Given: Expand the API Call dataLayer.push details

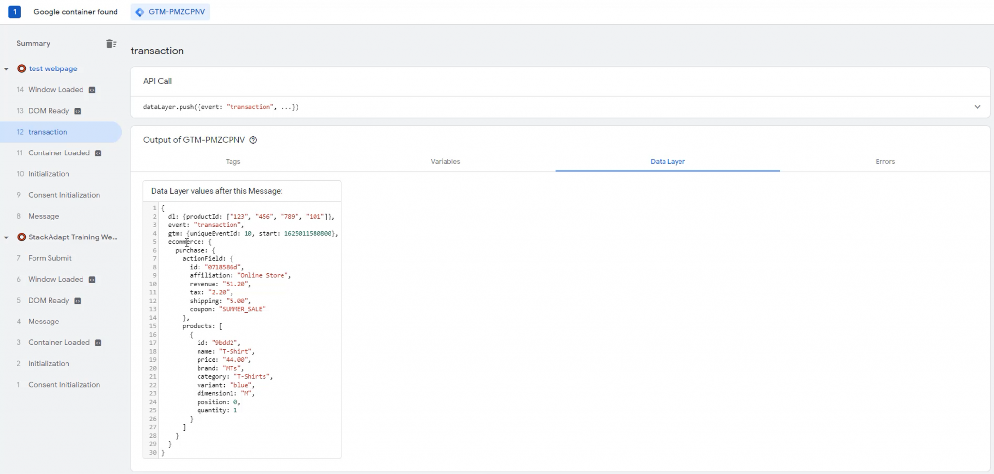Looking at the screenshot, I should click(977, 107).
